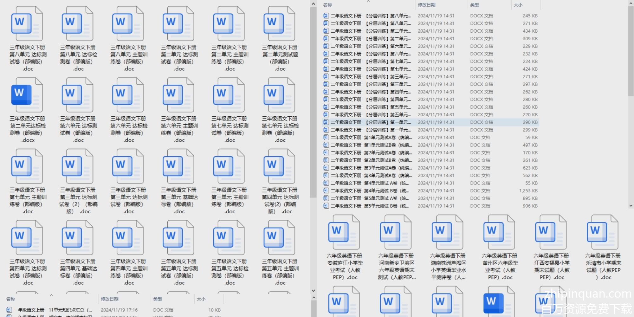Open 第二单元达标检测卷 .docx Word file
634x317 pixels.
click(27, 95)
